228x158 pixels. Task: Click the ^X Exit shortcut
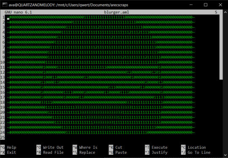click(8, 153)
